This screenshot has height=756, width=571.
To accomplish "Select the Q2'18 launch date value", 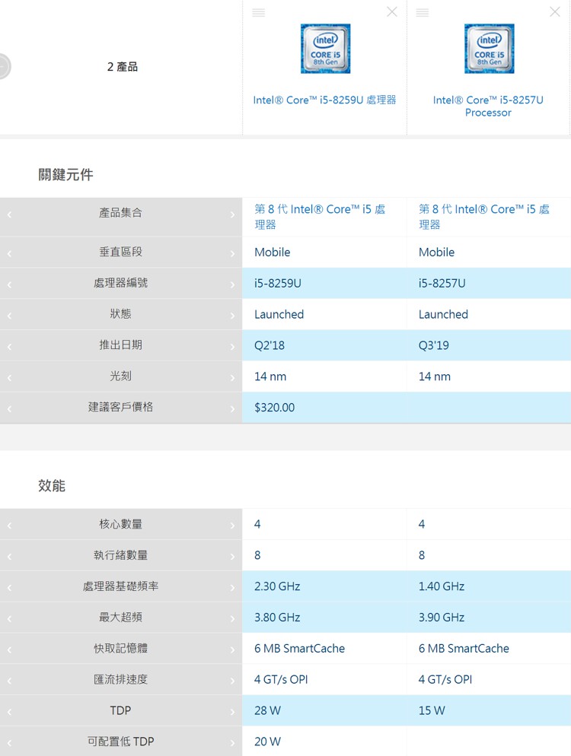I will pyautogui.click(x=270, y=345).
